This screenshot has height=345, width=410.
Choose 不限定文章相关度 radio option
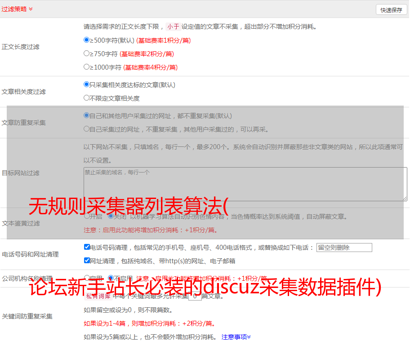(87, 98)
